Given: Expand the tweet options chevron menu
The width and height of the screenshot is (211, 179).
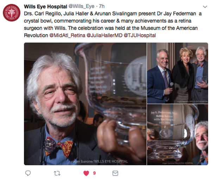Looking at the screenshot, I should click(x=205, y=7).
